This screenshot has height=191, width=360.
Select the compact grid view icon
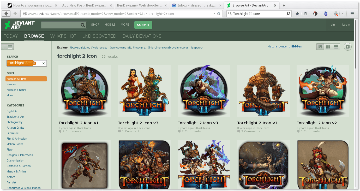click(x=328, y=47)
